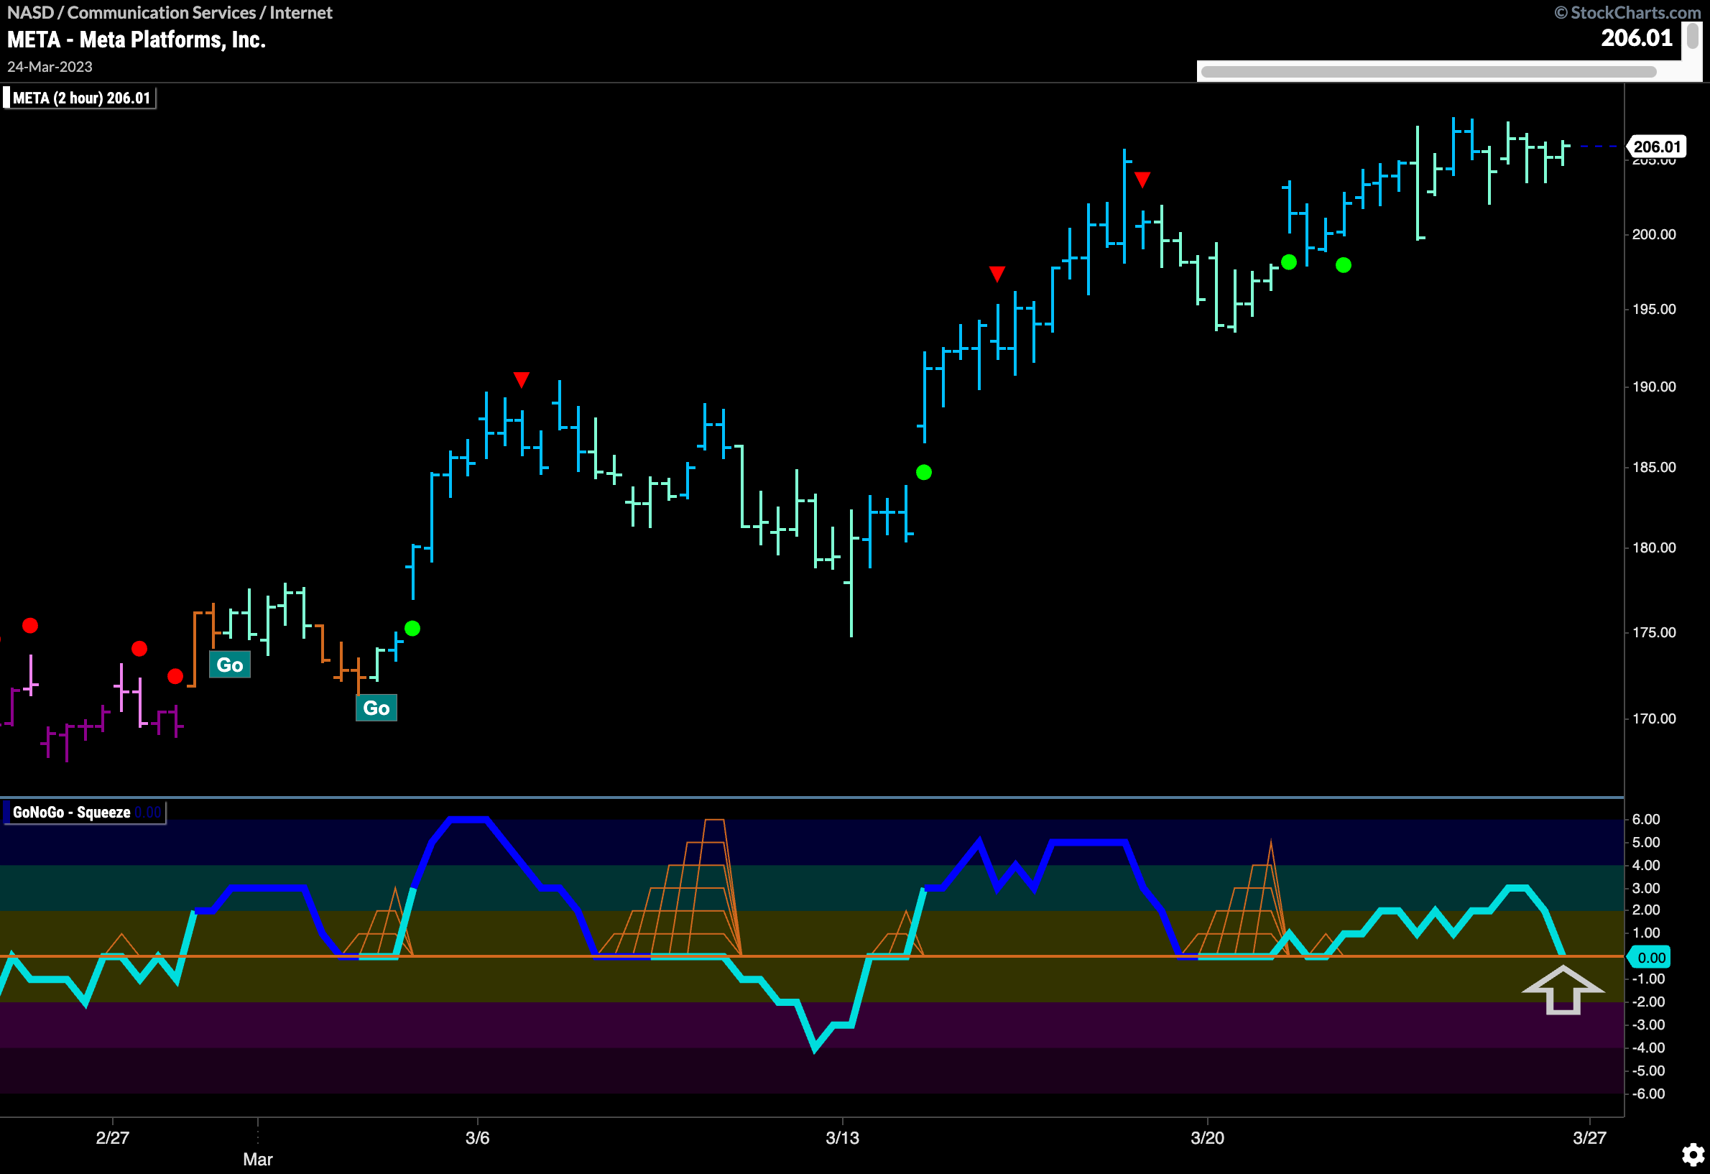Screen dimensions: 1710x1174
Task: Click the 3/27 date label on time axis
Action: [1589, 1137]
